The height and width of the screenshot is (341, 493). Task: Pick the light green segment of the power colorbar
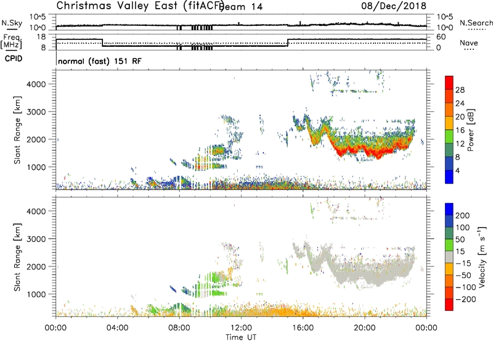click(x=449, y=136)
